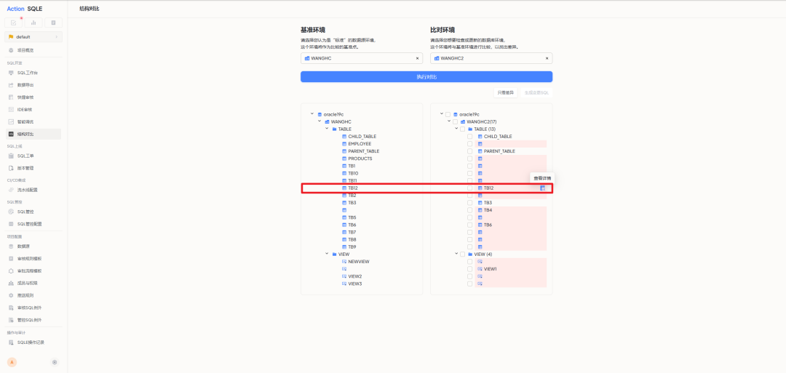Click the 比对环境 WANGHC2 select field
The image size is (786, 373).
tap(491, 58)
